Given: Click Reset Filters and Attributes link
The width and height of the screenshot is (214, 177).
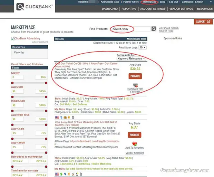Looking at the screenshot, I should click(x=27, y=64).
